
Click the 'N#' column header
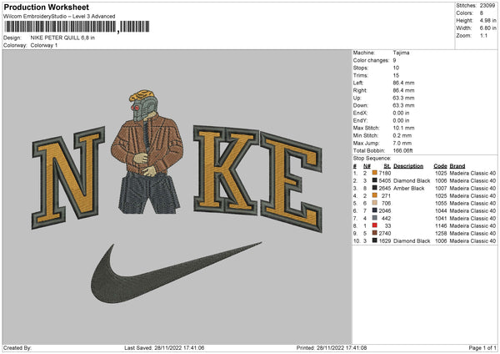coord(367,166)
